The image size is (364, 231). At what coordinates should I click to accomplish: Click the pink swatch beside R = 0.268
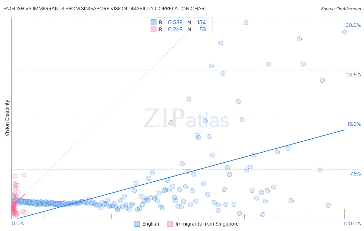154,29
